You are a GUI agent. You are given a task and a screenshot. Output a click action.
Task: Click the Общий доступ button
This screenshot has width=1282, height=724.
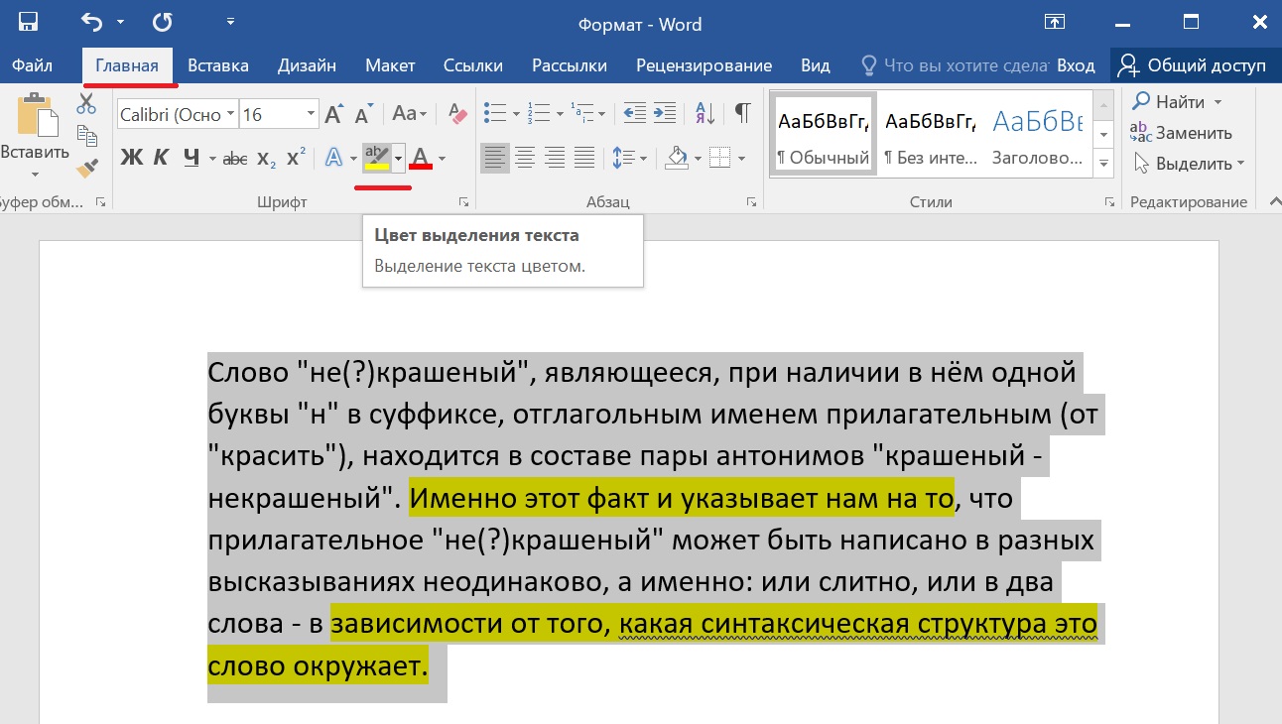coord(1192,65)
